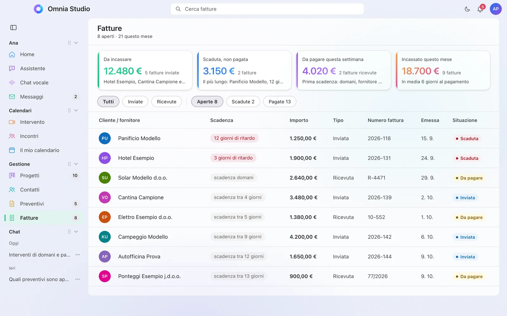
Task: Collapse the Chat section chevron
Action: pyautogui.click(x=76, y=232)
